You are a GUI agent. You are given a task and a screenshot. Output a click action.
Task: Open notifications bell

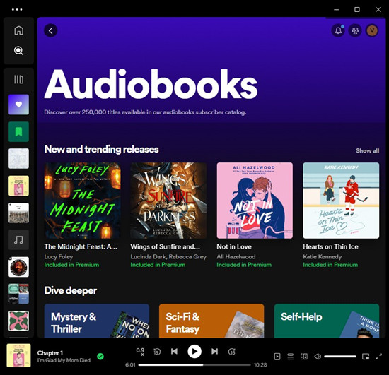click(x=338, y=30)
